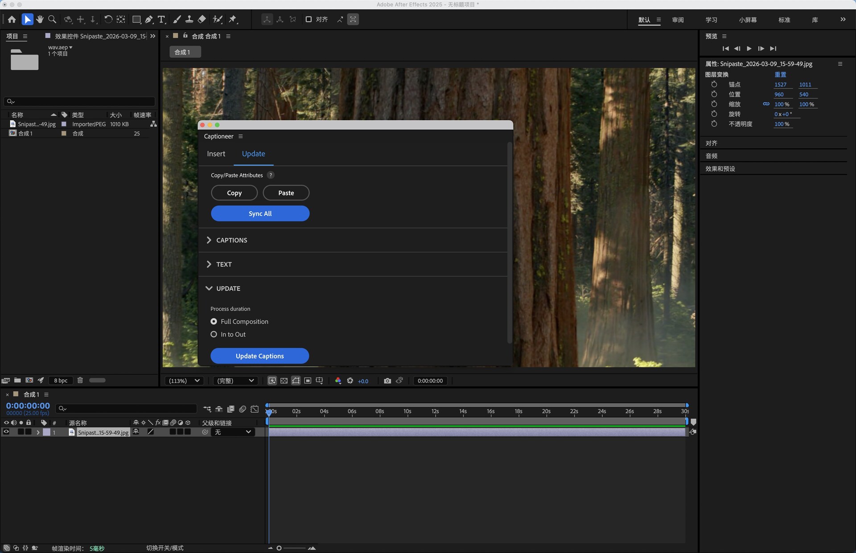Open the (113%) magnification dropdown
The width and height of the screenshot is (856, 553).
(x=184, y=381)
